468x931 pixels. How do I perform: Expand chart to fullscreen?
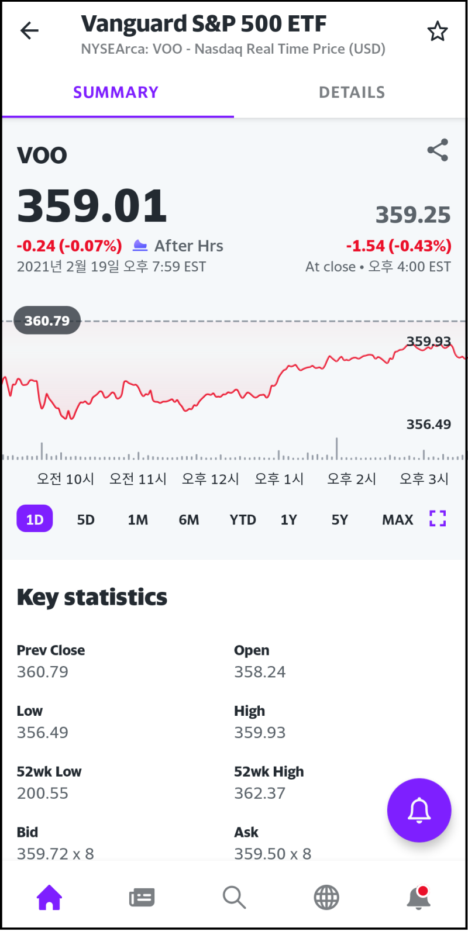point(437,518)
